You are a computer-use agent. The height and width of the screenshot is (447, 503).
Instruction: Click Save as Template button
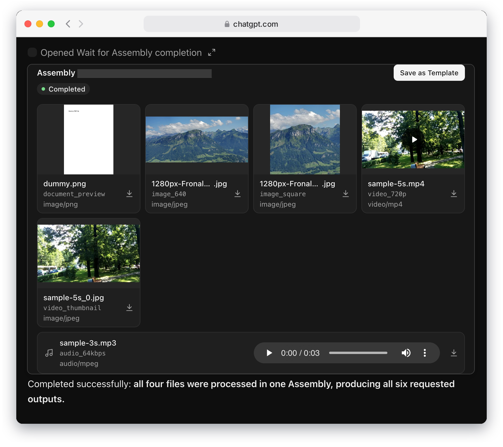pos(429,73)
